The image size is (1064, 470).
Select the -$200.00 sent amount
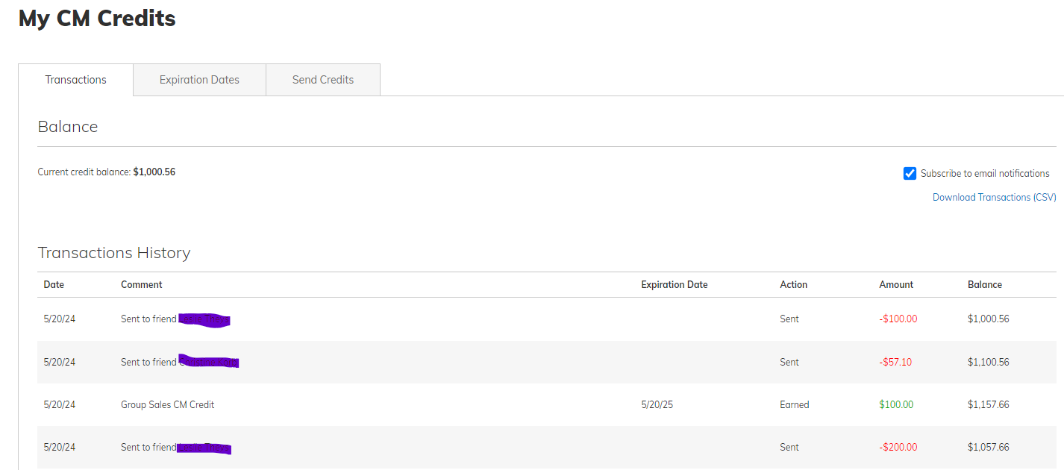(898, 448)
